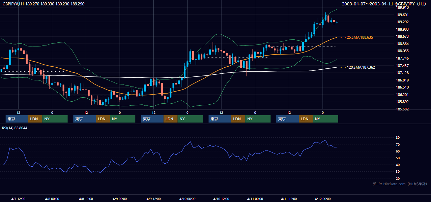Click price axis value 189.292

coord(402,22)
